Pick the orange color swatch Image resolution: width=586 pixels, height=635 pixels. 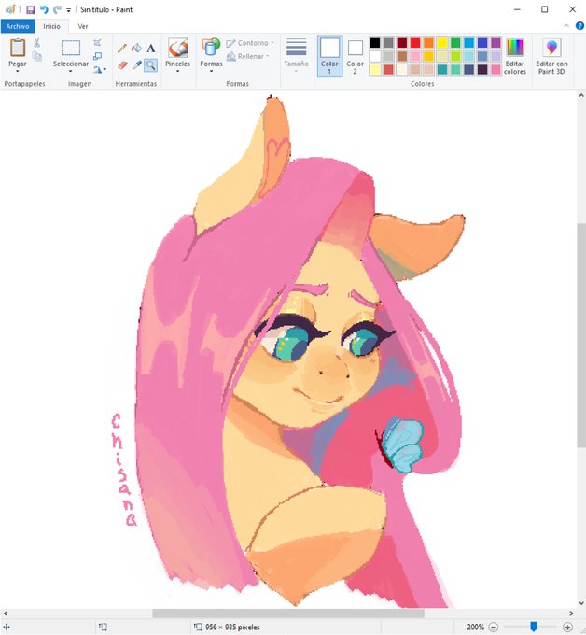coord(428,43)
